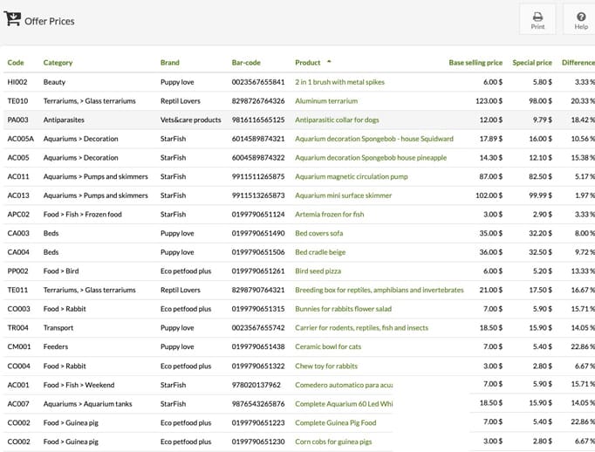Open Help via the question mark icon

580,20
